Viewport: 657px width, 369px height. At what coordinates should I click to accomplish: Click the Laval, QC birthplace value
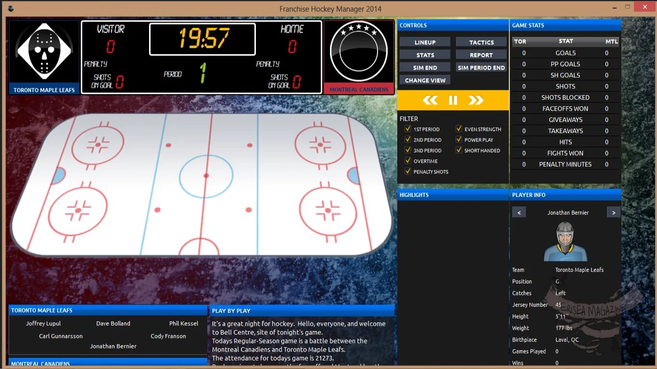567,340
